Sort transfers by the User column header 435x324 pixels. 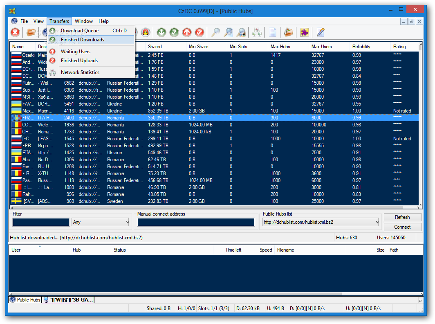point(40,250)
